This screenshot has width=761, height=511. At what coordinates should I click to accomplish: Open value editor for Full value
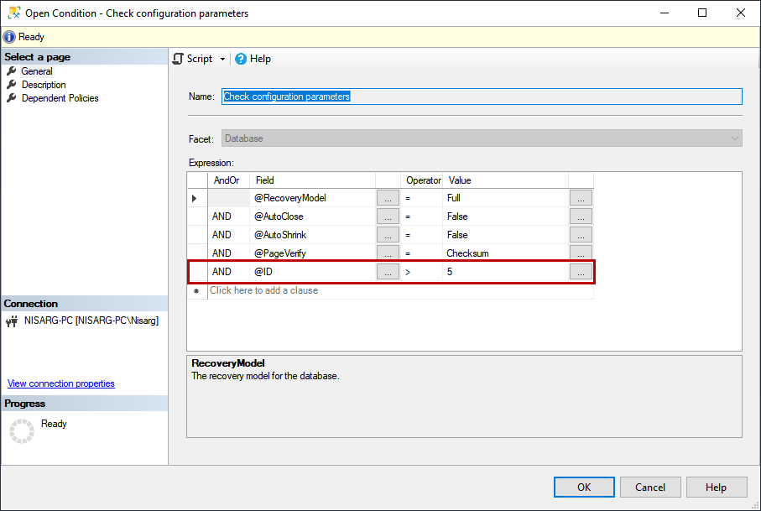pyautogui.click(x=581, y=198)
